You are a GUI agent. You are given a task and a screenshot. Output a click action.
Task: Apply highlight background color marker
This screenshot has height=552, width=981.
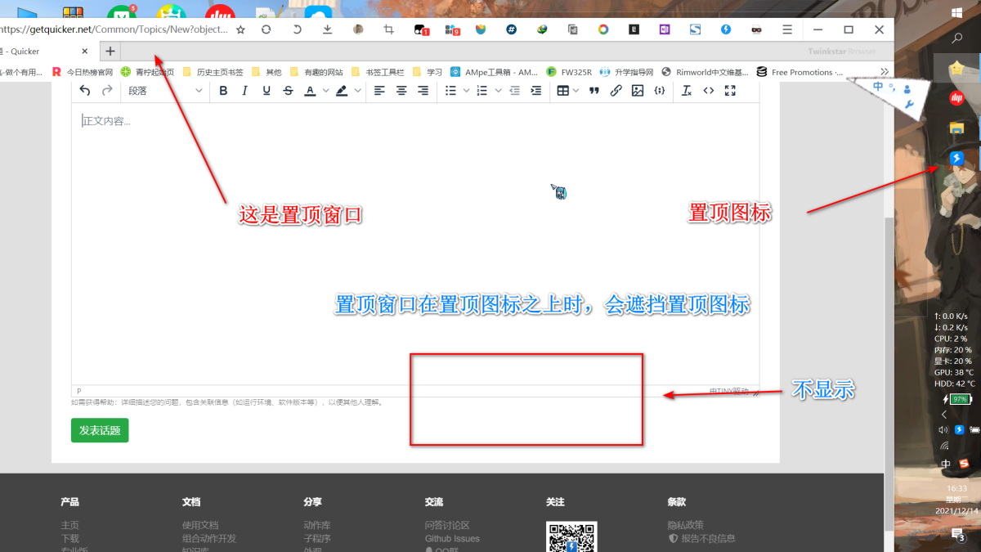342,91
